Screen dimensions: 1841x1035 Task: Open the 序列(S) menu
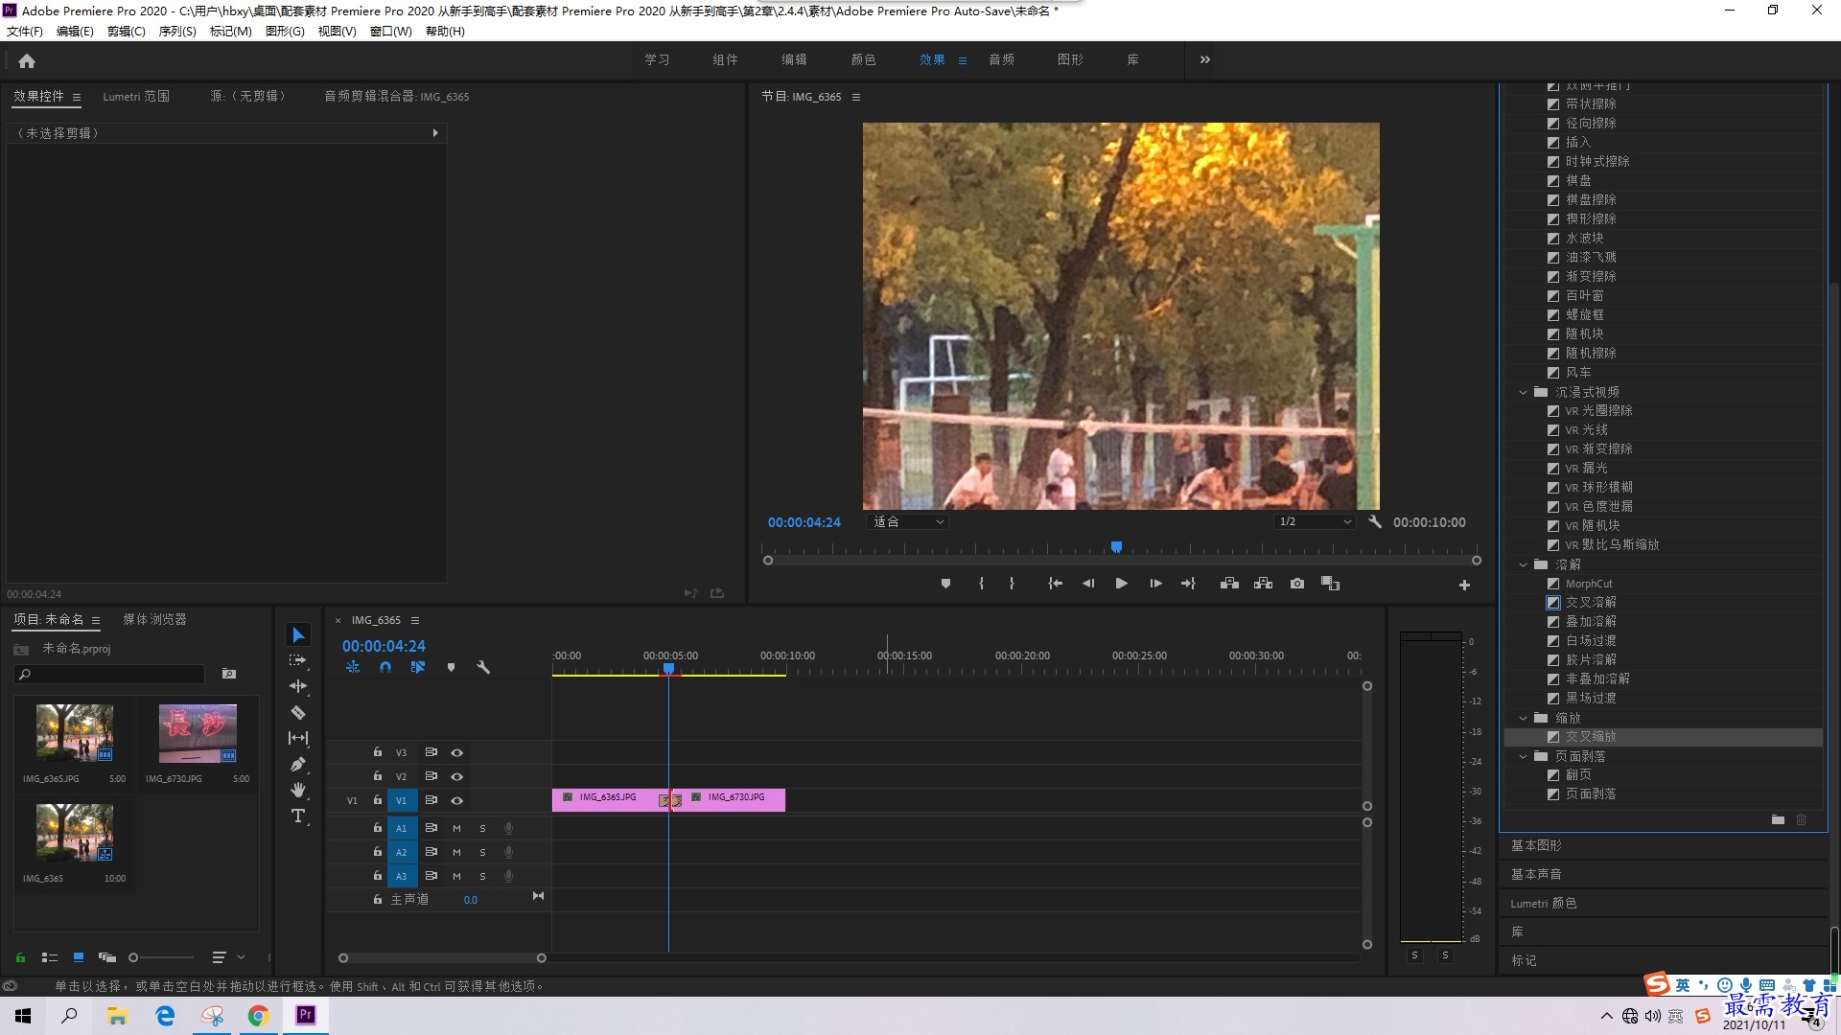(x=177, y=32)
